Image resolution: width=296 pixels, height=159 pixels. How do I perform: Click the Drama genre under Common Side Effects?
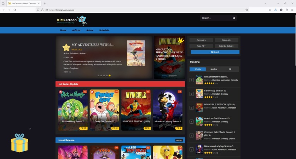[x=232, y=139]
